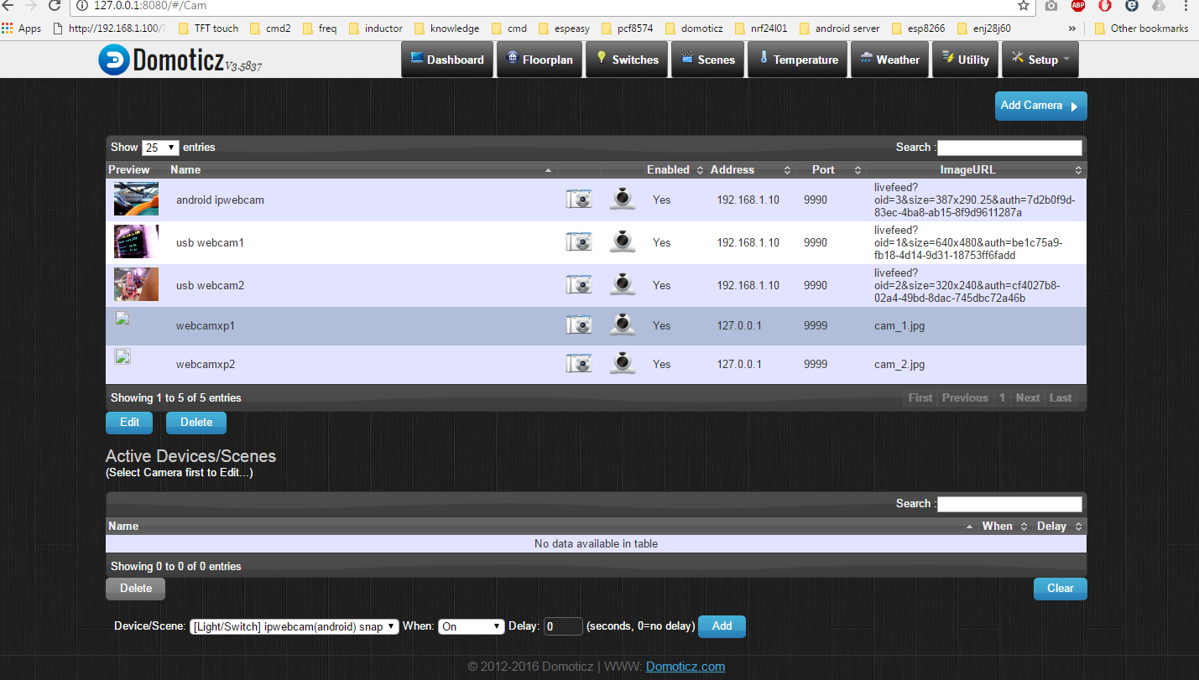Sort cameras by Address column

(751, 169)
